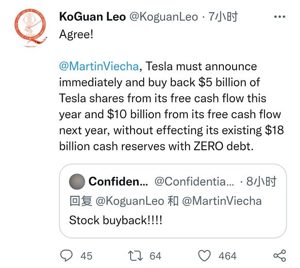300x268 pixels.
Task: Click the 464 likes count
Action: pos(227,256)
